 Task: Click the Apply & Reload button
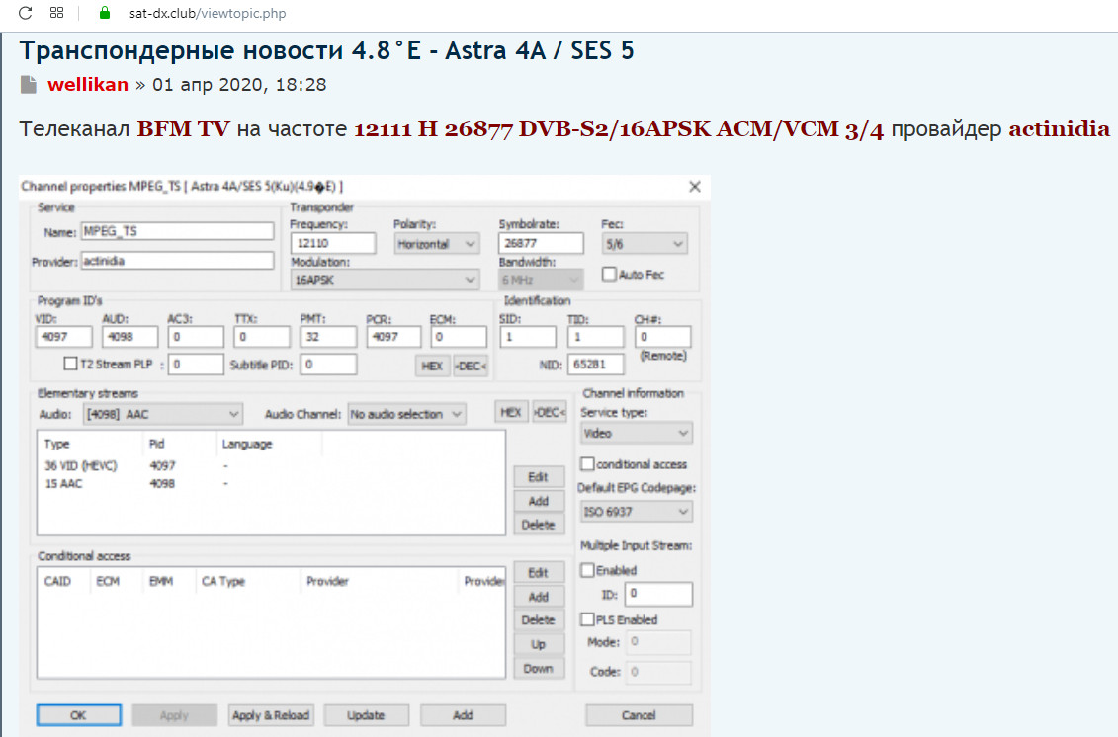[271, 715]
